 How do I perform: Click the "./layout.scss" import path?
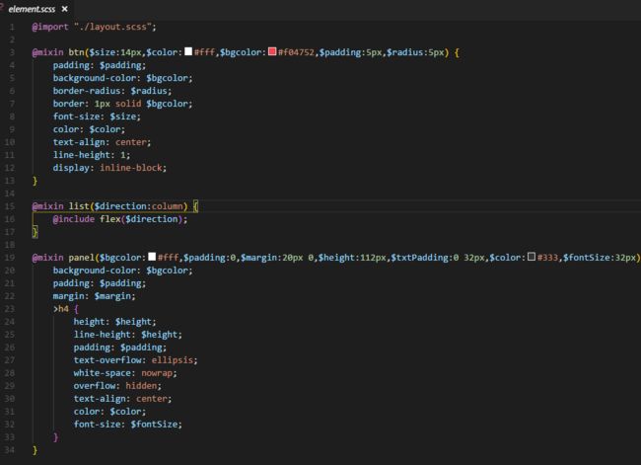(112, 27)
